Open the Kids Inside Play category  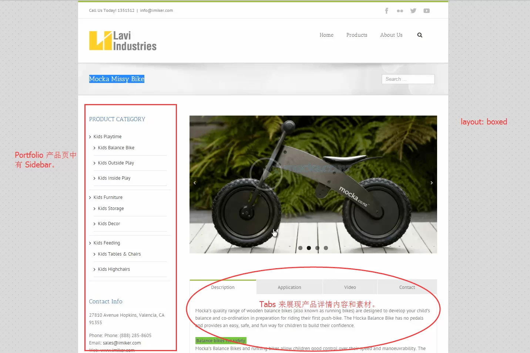click(x=114, y=178)
